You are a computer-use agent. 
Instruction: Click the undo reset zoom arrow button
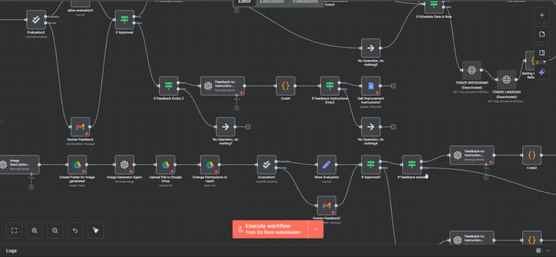(x=75, y=230)
